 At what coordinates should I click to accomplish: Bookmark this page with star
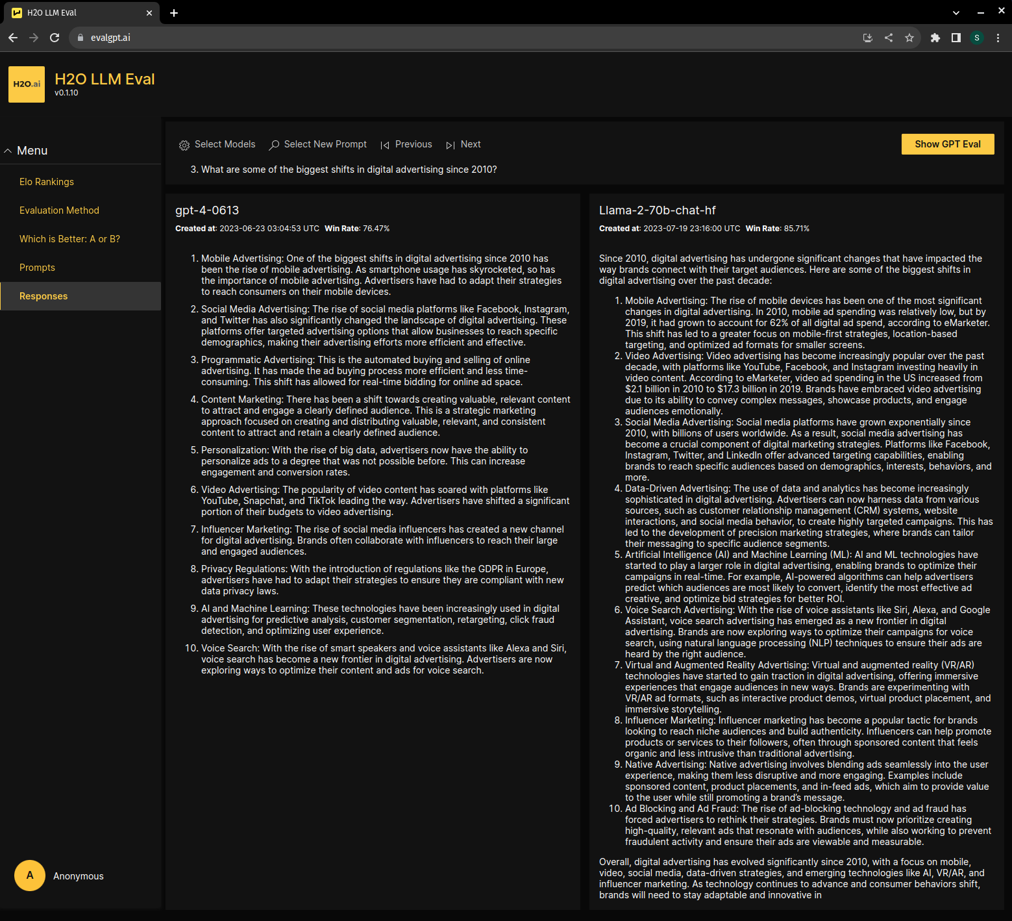[909, 38]
